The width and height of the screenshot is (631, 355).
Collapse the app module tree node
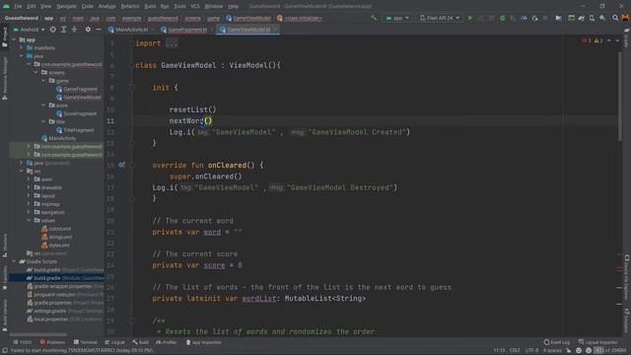pyautogui.click(x=14, y=39)
